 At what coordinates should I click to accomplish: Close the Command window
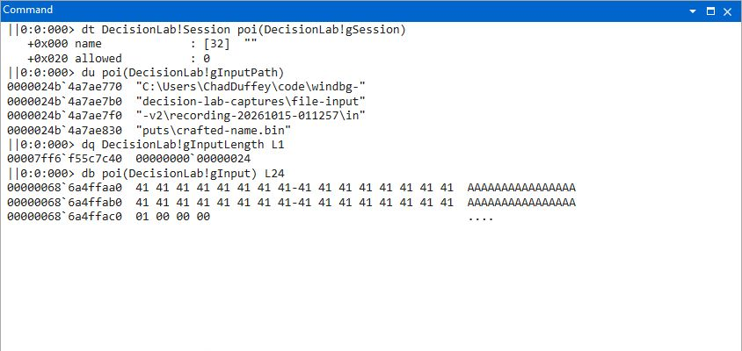(727, 11)
